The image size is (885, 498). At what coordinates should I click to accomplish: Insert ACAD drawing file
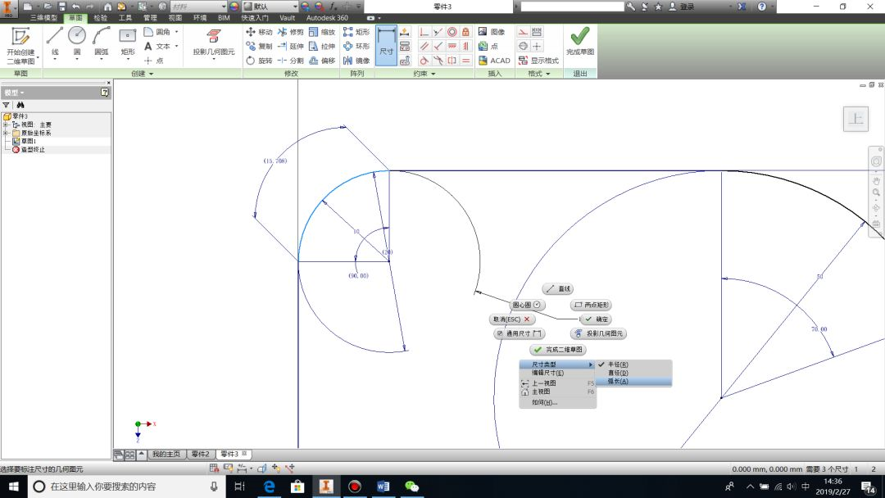pos(494,61)
